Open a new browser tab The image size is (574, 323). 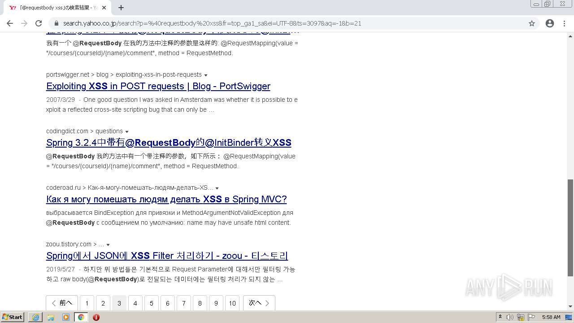coord(121,8)
